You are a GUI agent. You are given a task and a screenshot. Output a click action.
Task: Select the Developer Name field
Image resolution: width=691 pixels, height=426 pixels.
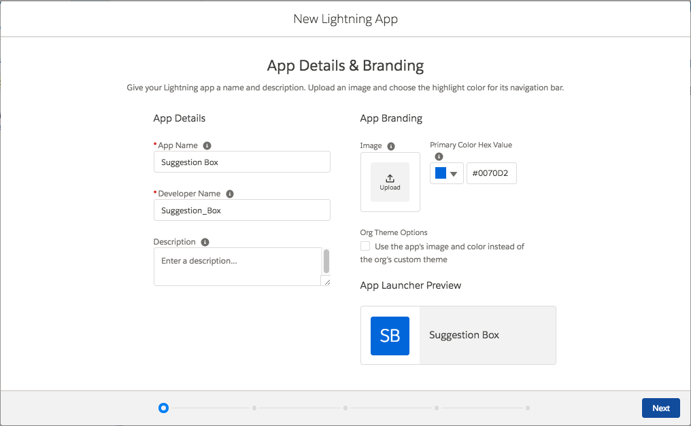tap(241, 210)
